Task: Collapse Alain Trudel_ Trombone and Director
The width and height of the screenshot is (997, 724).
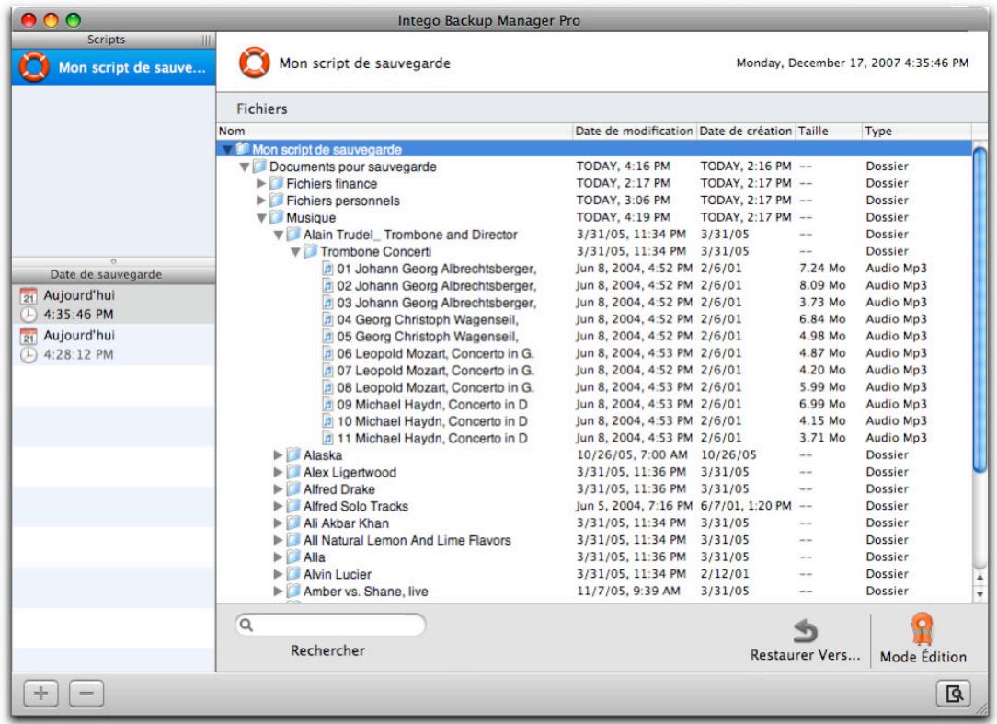Action: tap(278, 236)
